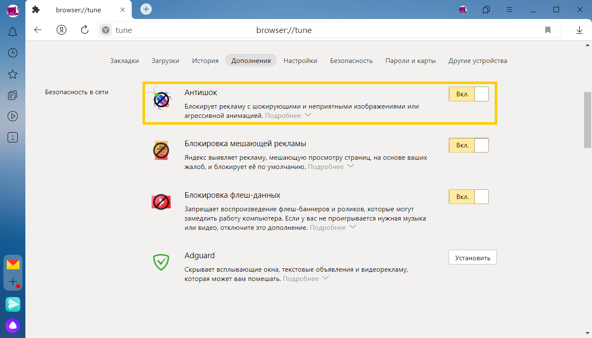592x338 pixels.
Task: Bookmark this page with the flag icon
Action: 548,30
